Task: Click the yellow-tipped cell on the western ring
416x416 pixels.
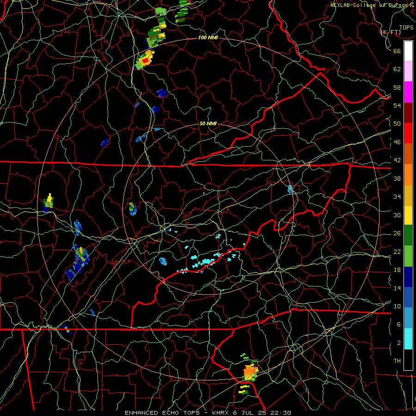Action: coord(48,203)
